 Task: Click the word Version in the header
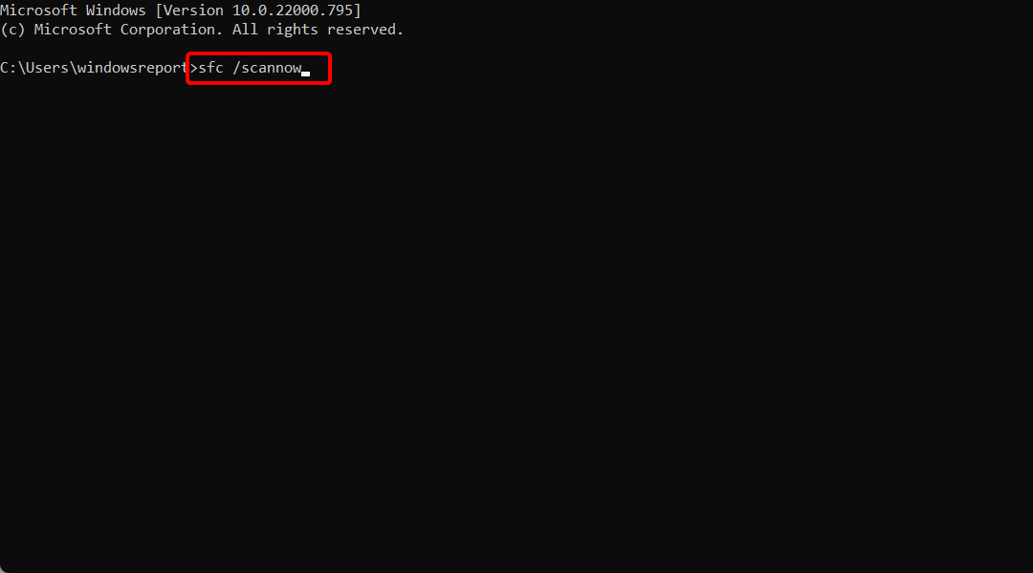192,11
